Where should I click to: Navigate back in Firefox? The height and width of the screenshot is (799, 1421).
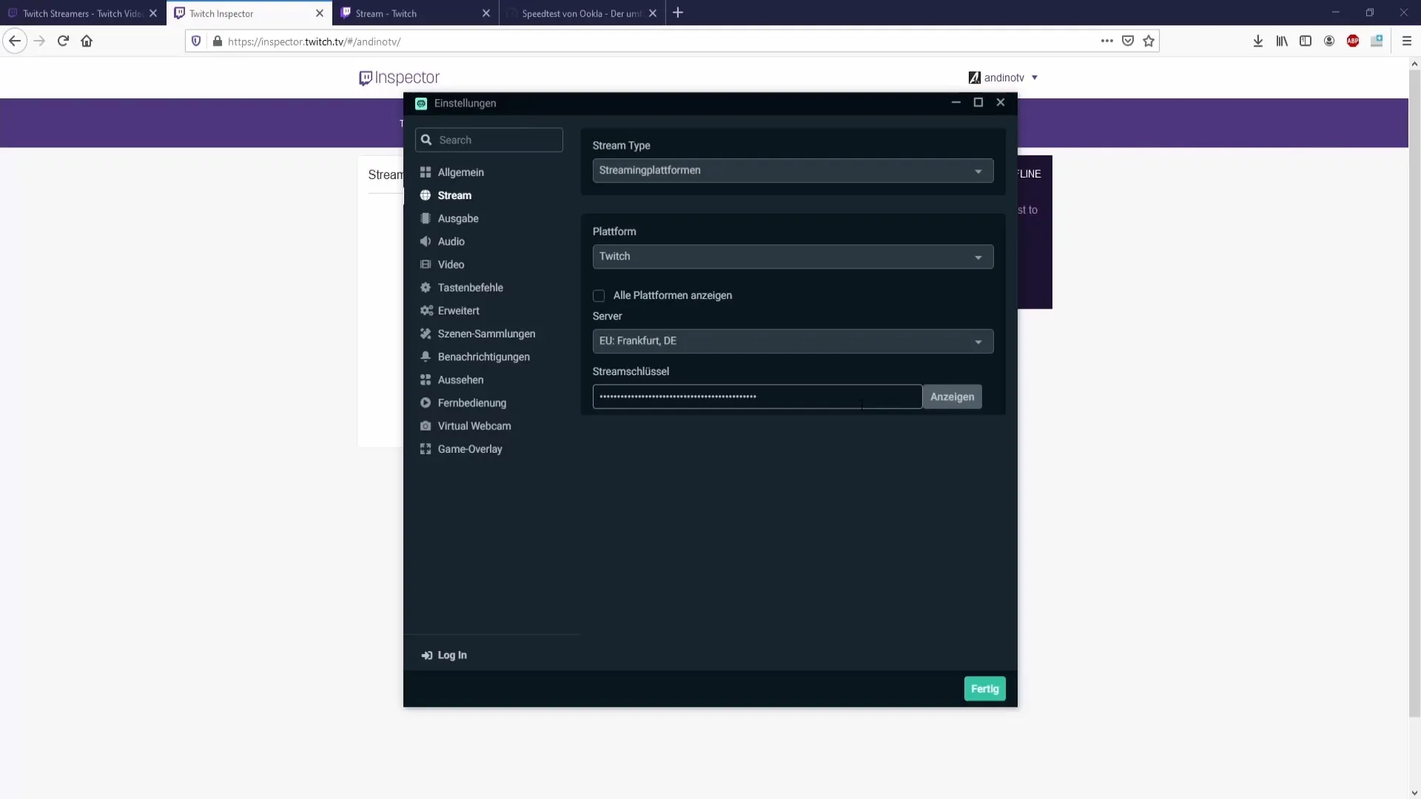click(x=15, y=41)
